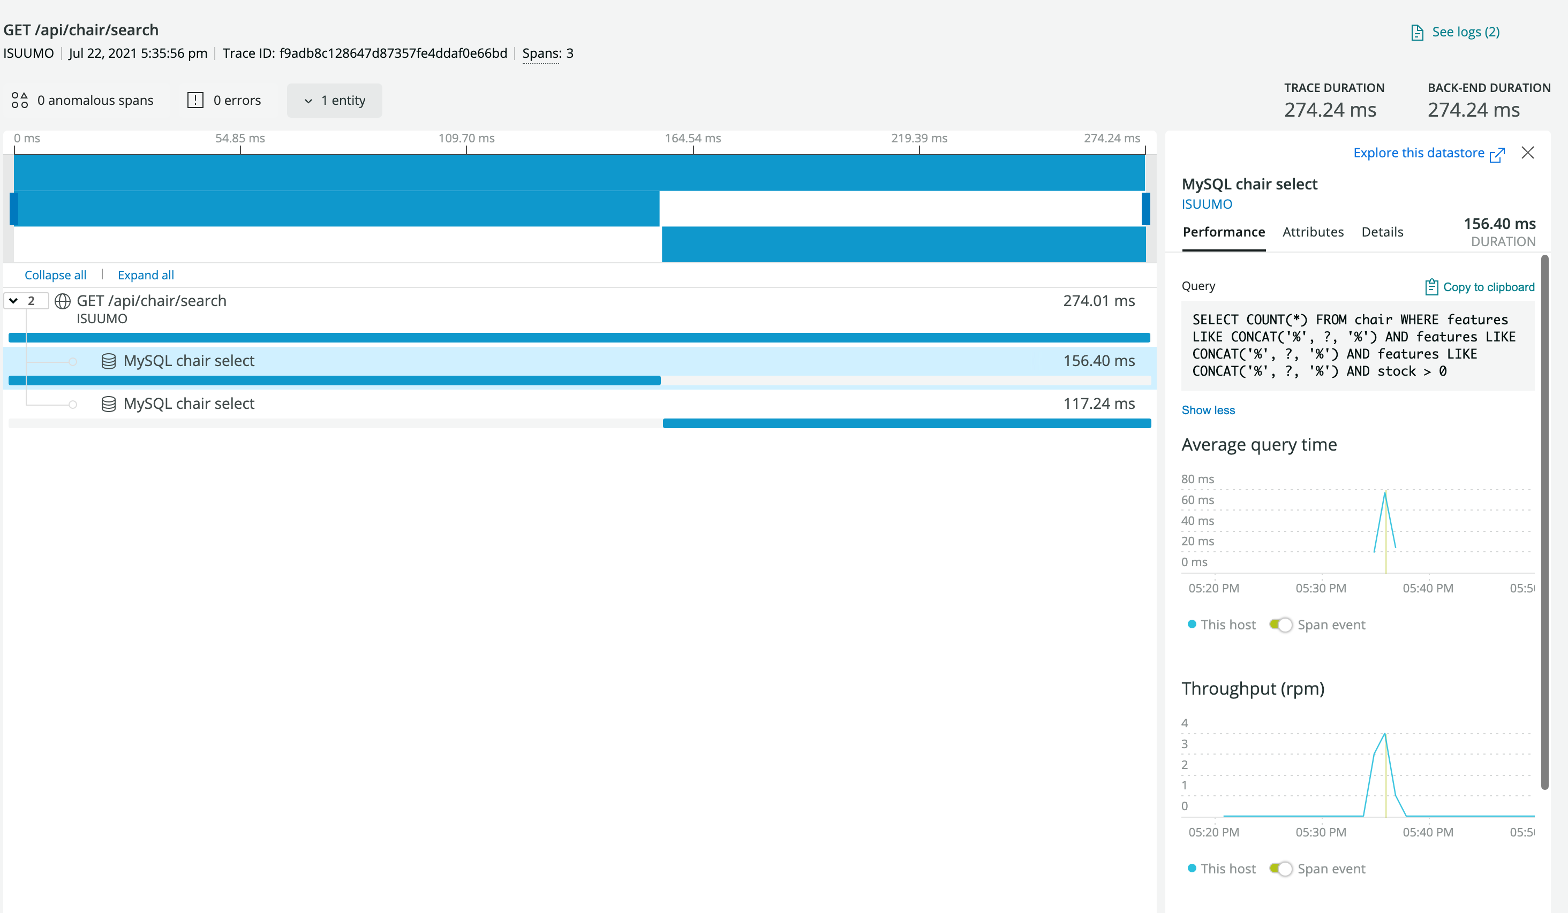Click the Trace ID text
This screenshot has width=1568, height=913.
[x=365, y=54]
